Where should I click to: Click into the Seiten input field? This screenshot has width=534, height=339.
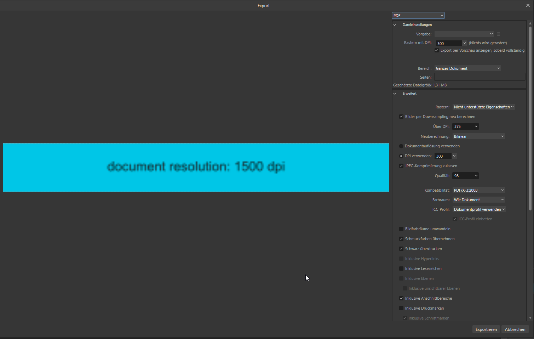click(480, 77)
